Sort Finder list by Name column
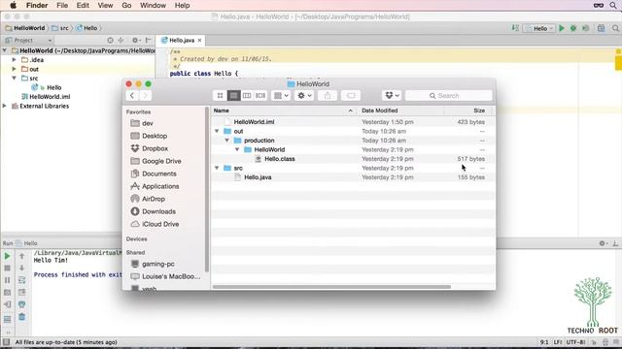This screenshot has height=349, width=622. pos(285,111)
